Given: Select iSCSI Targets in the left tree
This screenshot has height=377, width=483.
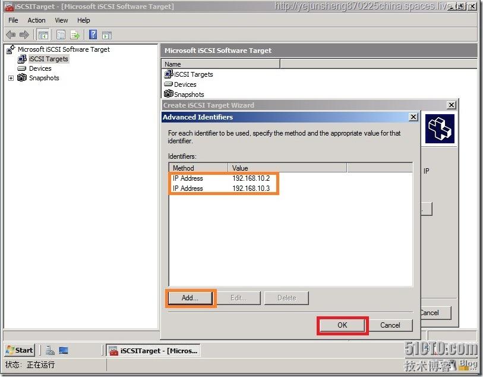Looking at the screenshot, I should [48, 59].
